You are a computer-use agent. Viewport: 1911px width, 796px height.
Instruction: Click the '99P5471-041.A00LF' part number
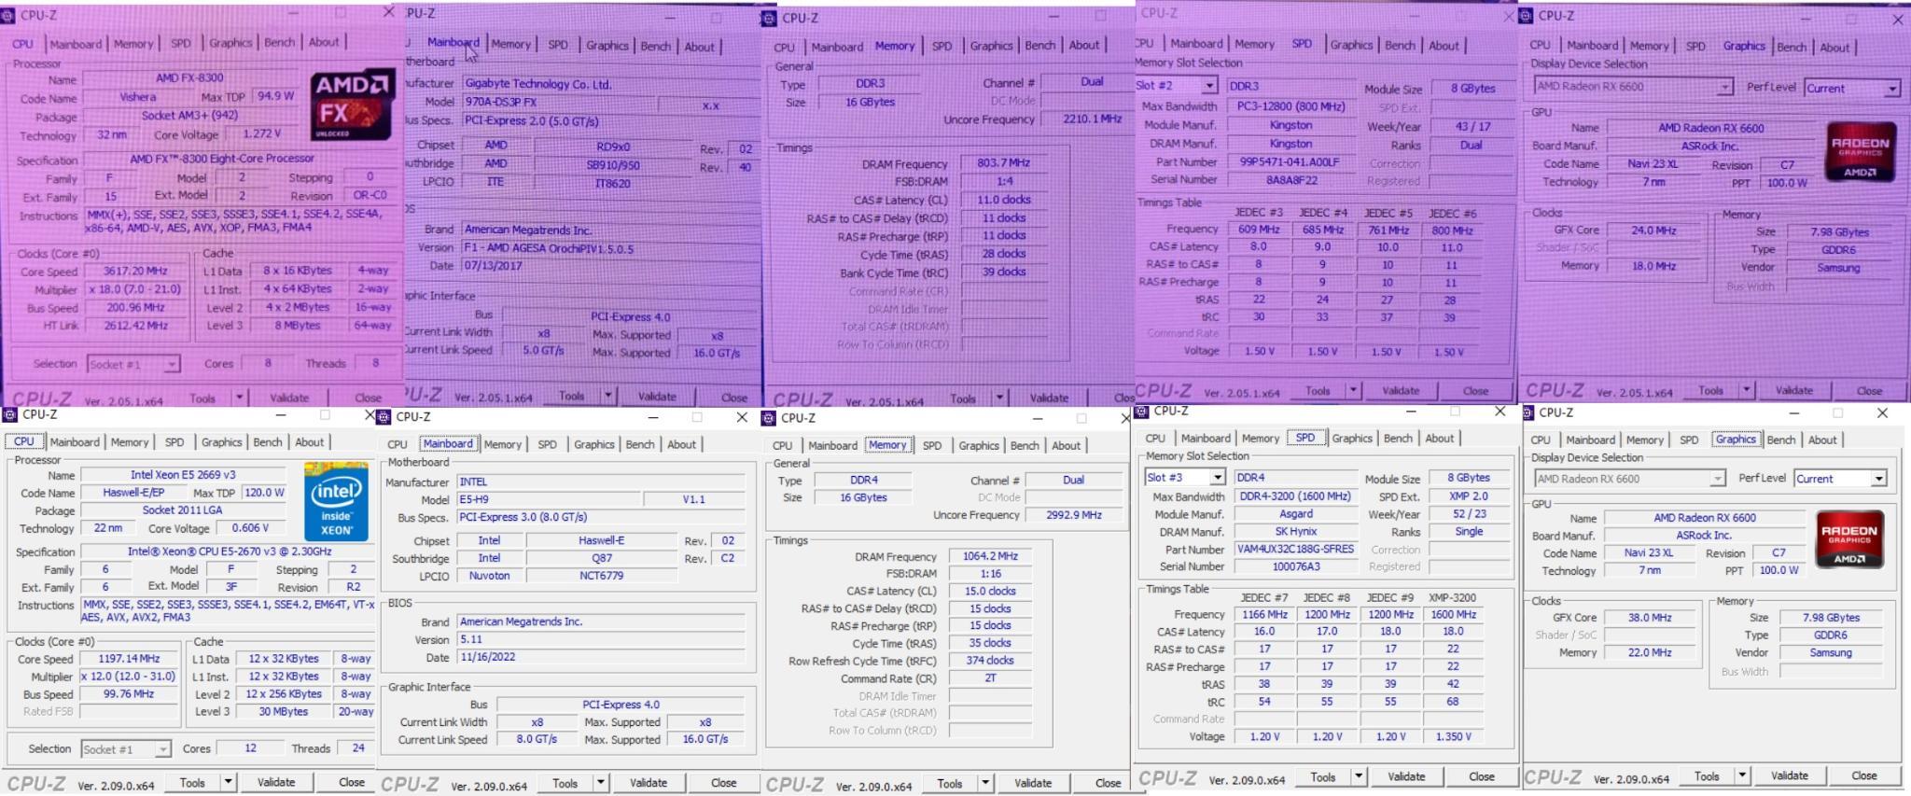1290,161
